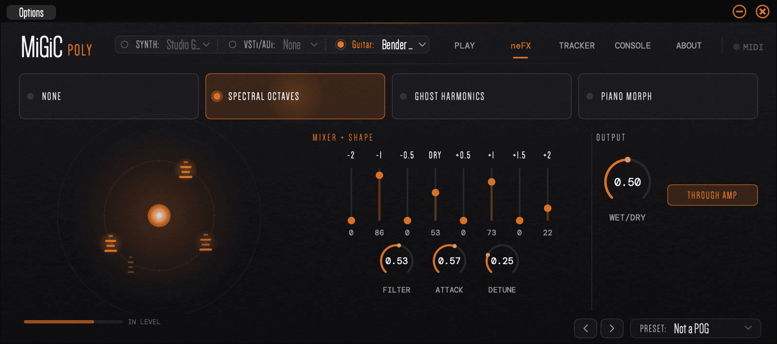Click the value 22 under +2 slider

[548, 232]
